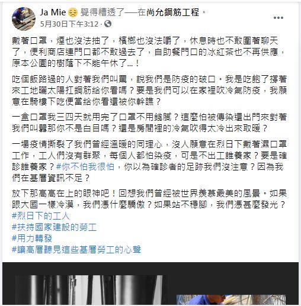The height and width of the screenshot is (306, 301).
Task: Click the public globe privacy icon
Action: click(108, 24)
